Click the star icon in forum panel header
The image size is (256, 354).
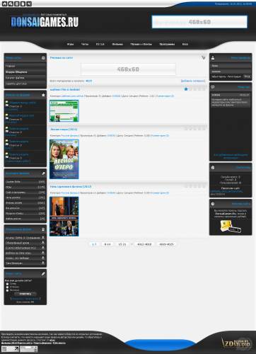43,95
